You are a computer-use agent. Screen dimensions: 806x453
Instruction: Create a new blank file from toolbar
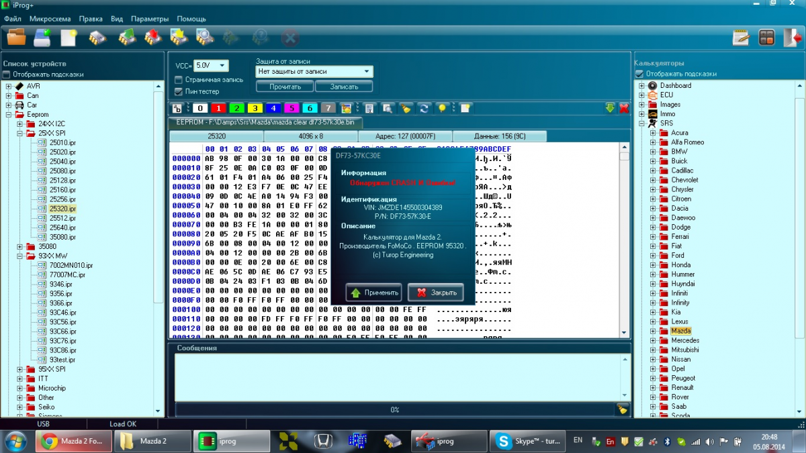(x=69, y=37)
